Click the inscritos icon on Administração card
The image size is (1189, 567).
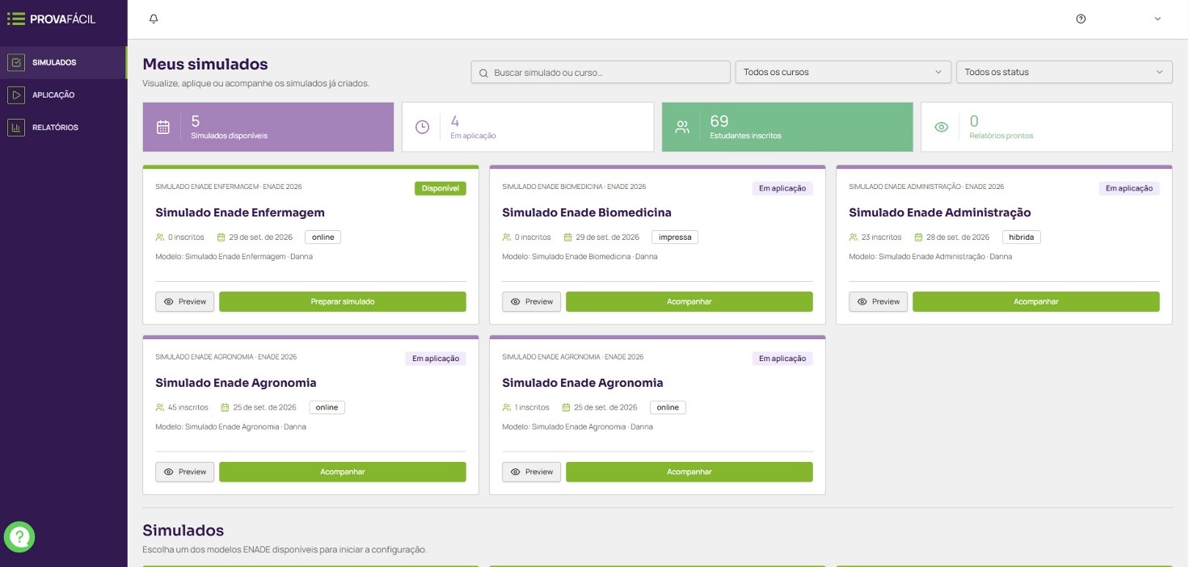point(854,237)
